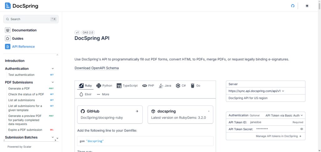Click the API Reference document icon
Viewport: 321px width, 152px height.
[8, 47]
